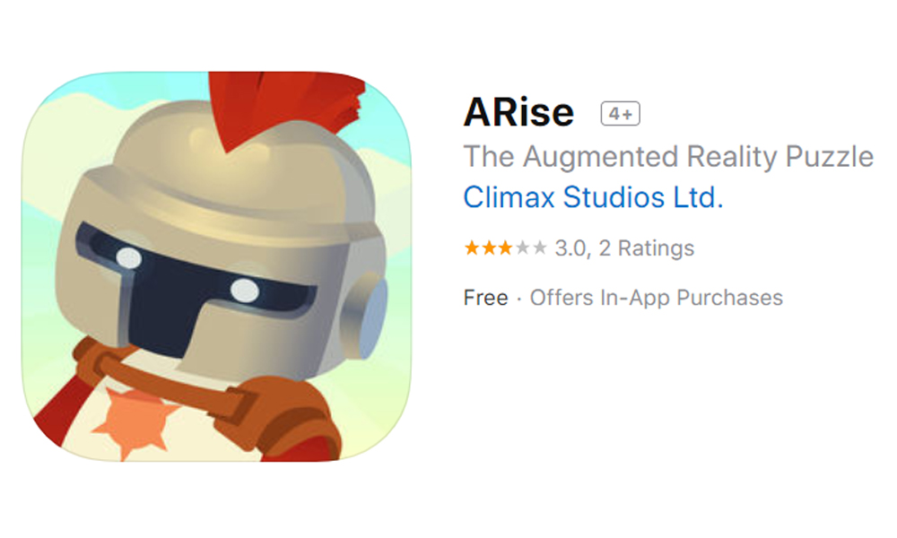Click The Augmented Reality Puzzle subtitle

click(668, 157)
